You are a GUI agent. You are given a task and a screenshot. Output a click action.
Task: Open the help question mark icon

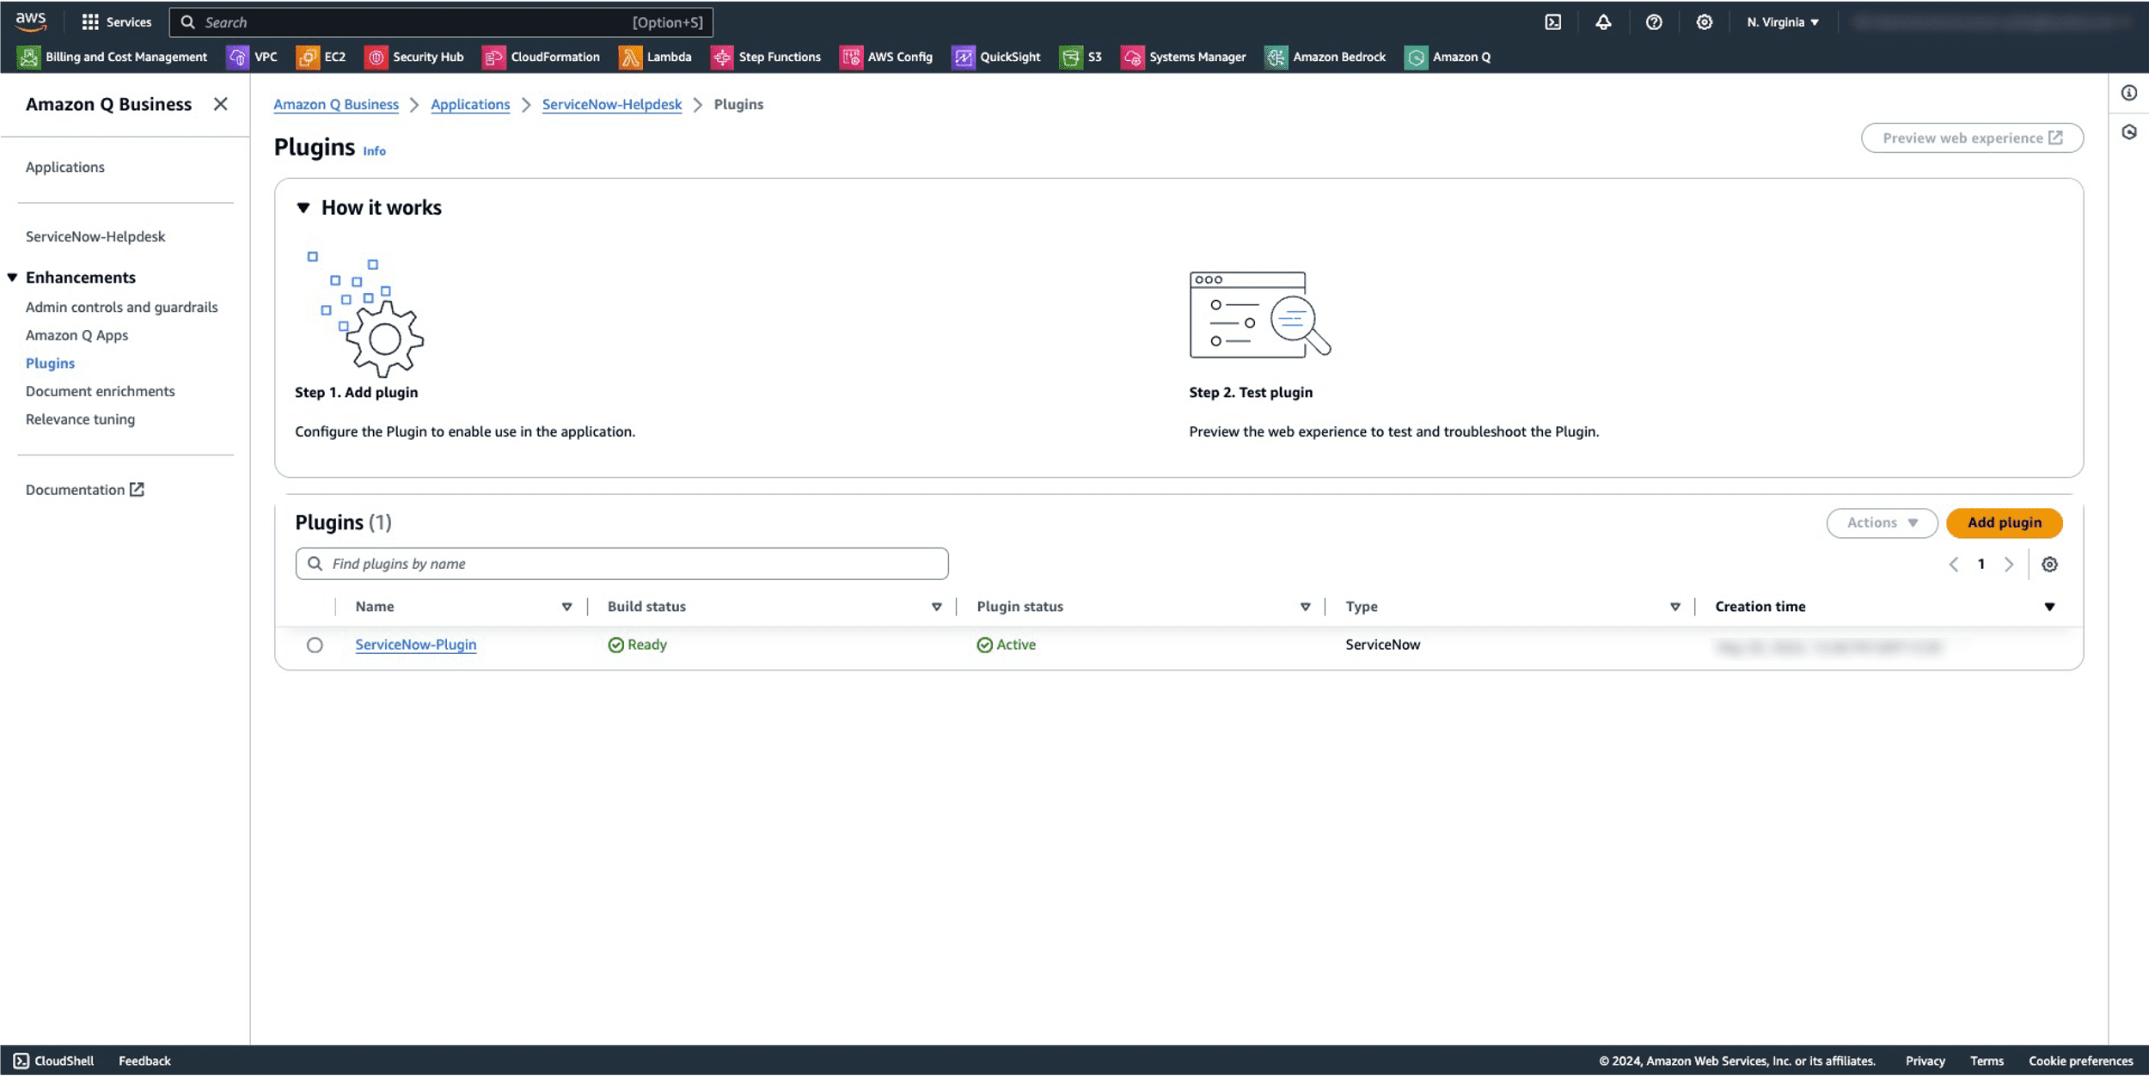1653,22
